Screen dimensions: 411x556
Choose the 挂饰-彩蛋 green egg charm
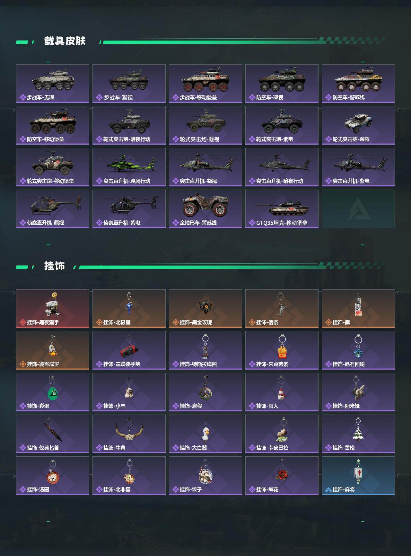(x=53, y=392)
